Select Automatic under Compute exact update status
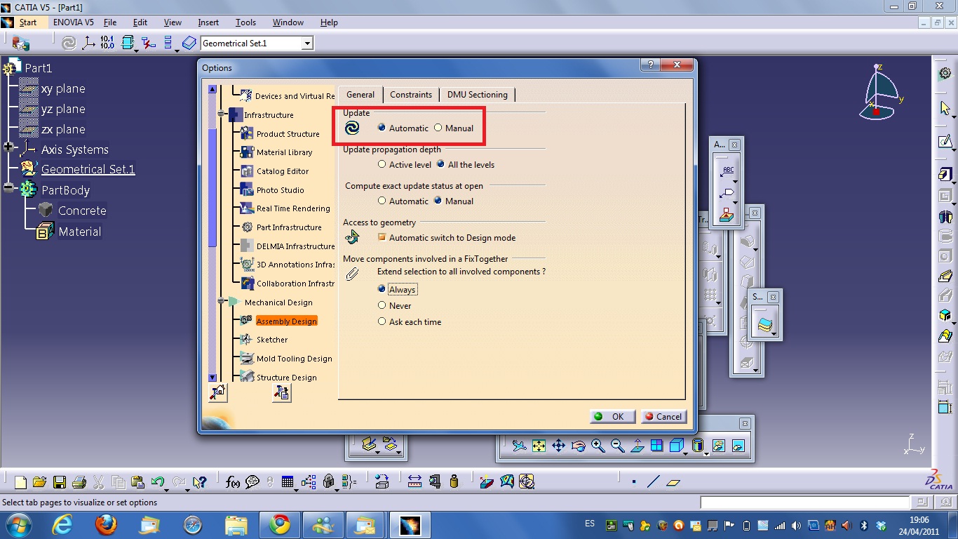The width and height of the screenshot is (958, 539). (x=382, y=201)
